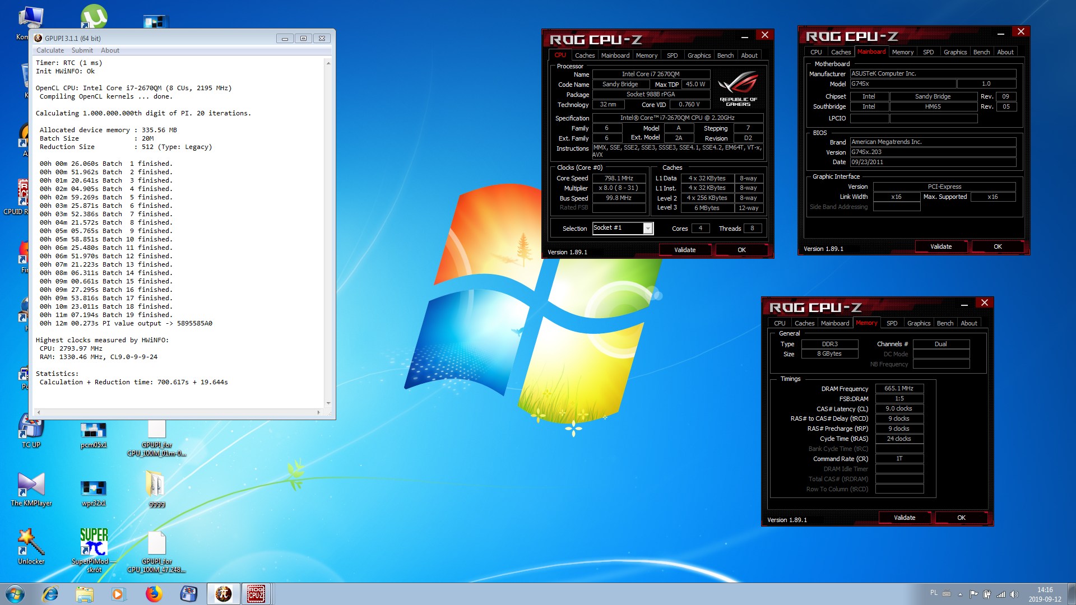1076x605 pixels.
Task: Open About menu in GPUPI
Action: click(110, 50)
